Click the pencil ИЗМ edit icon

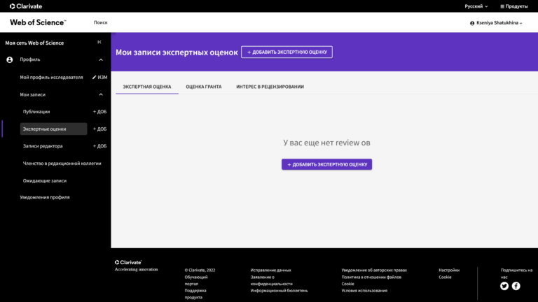[99, 78]
